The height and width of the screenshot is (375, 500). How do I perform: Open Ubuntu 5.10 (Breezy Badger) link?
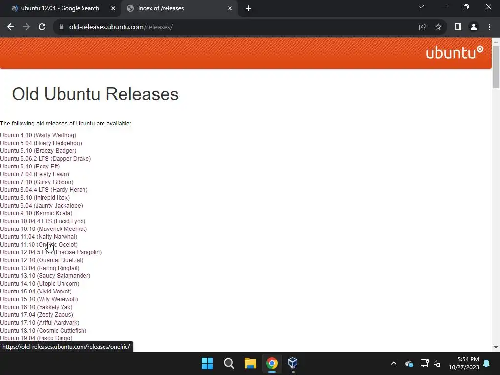click(x=38, y=151)
